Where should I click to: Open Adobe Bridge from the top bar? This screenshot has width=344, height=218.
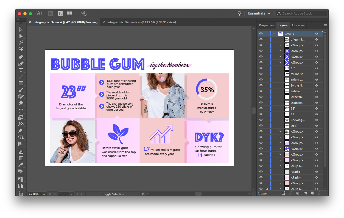[51, 13]
